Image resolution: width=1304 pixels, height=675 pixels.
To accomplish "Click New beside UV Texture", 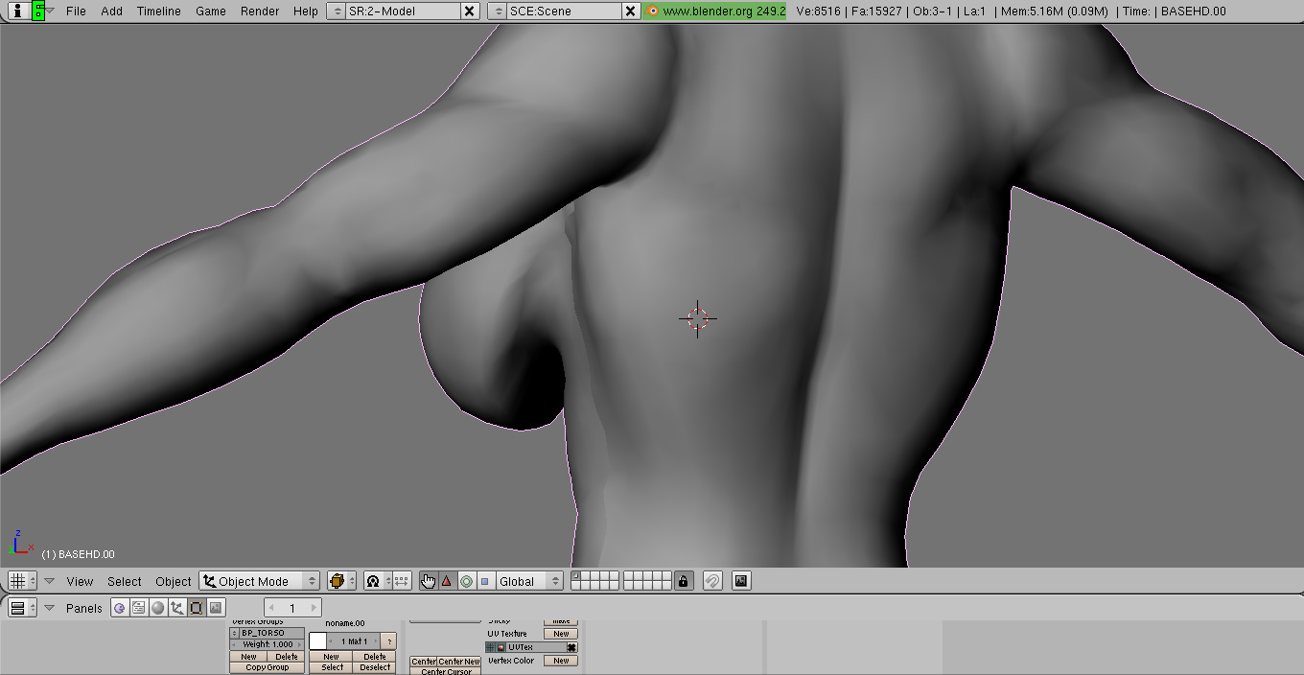I will pos(561,634).
